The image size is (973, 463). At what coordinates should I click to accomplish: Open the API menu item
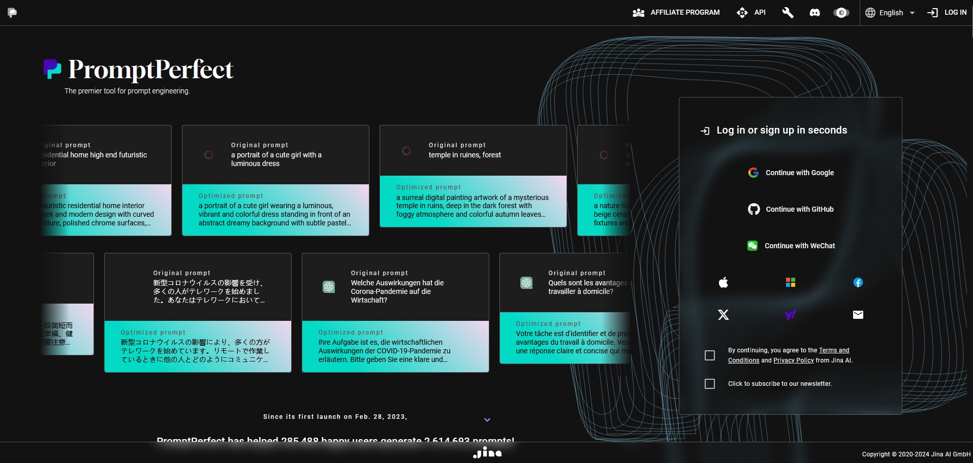(x=751, y=13)
